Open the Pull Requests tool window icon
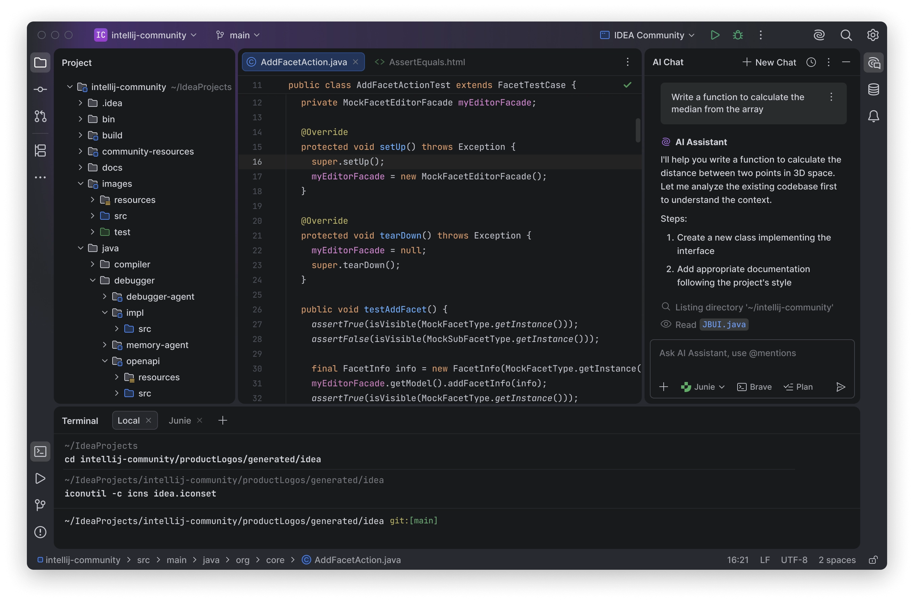 40,116
